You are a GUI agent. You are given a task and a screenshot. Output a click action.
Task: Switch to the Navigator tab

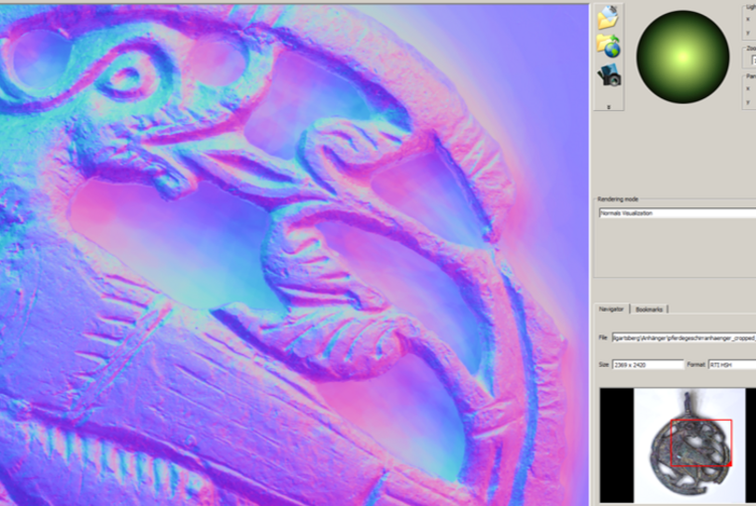pyautogui.click(x=611, y=310)
